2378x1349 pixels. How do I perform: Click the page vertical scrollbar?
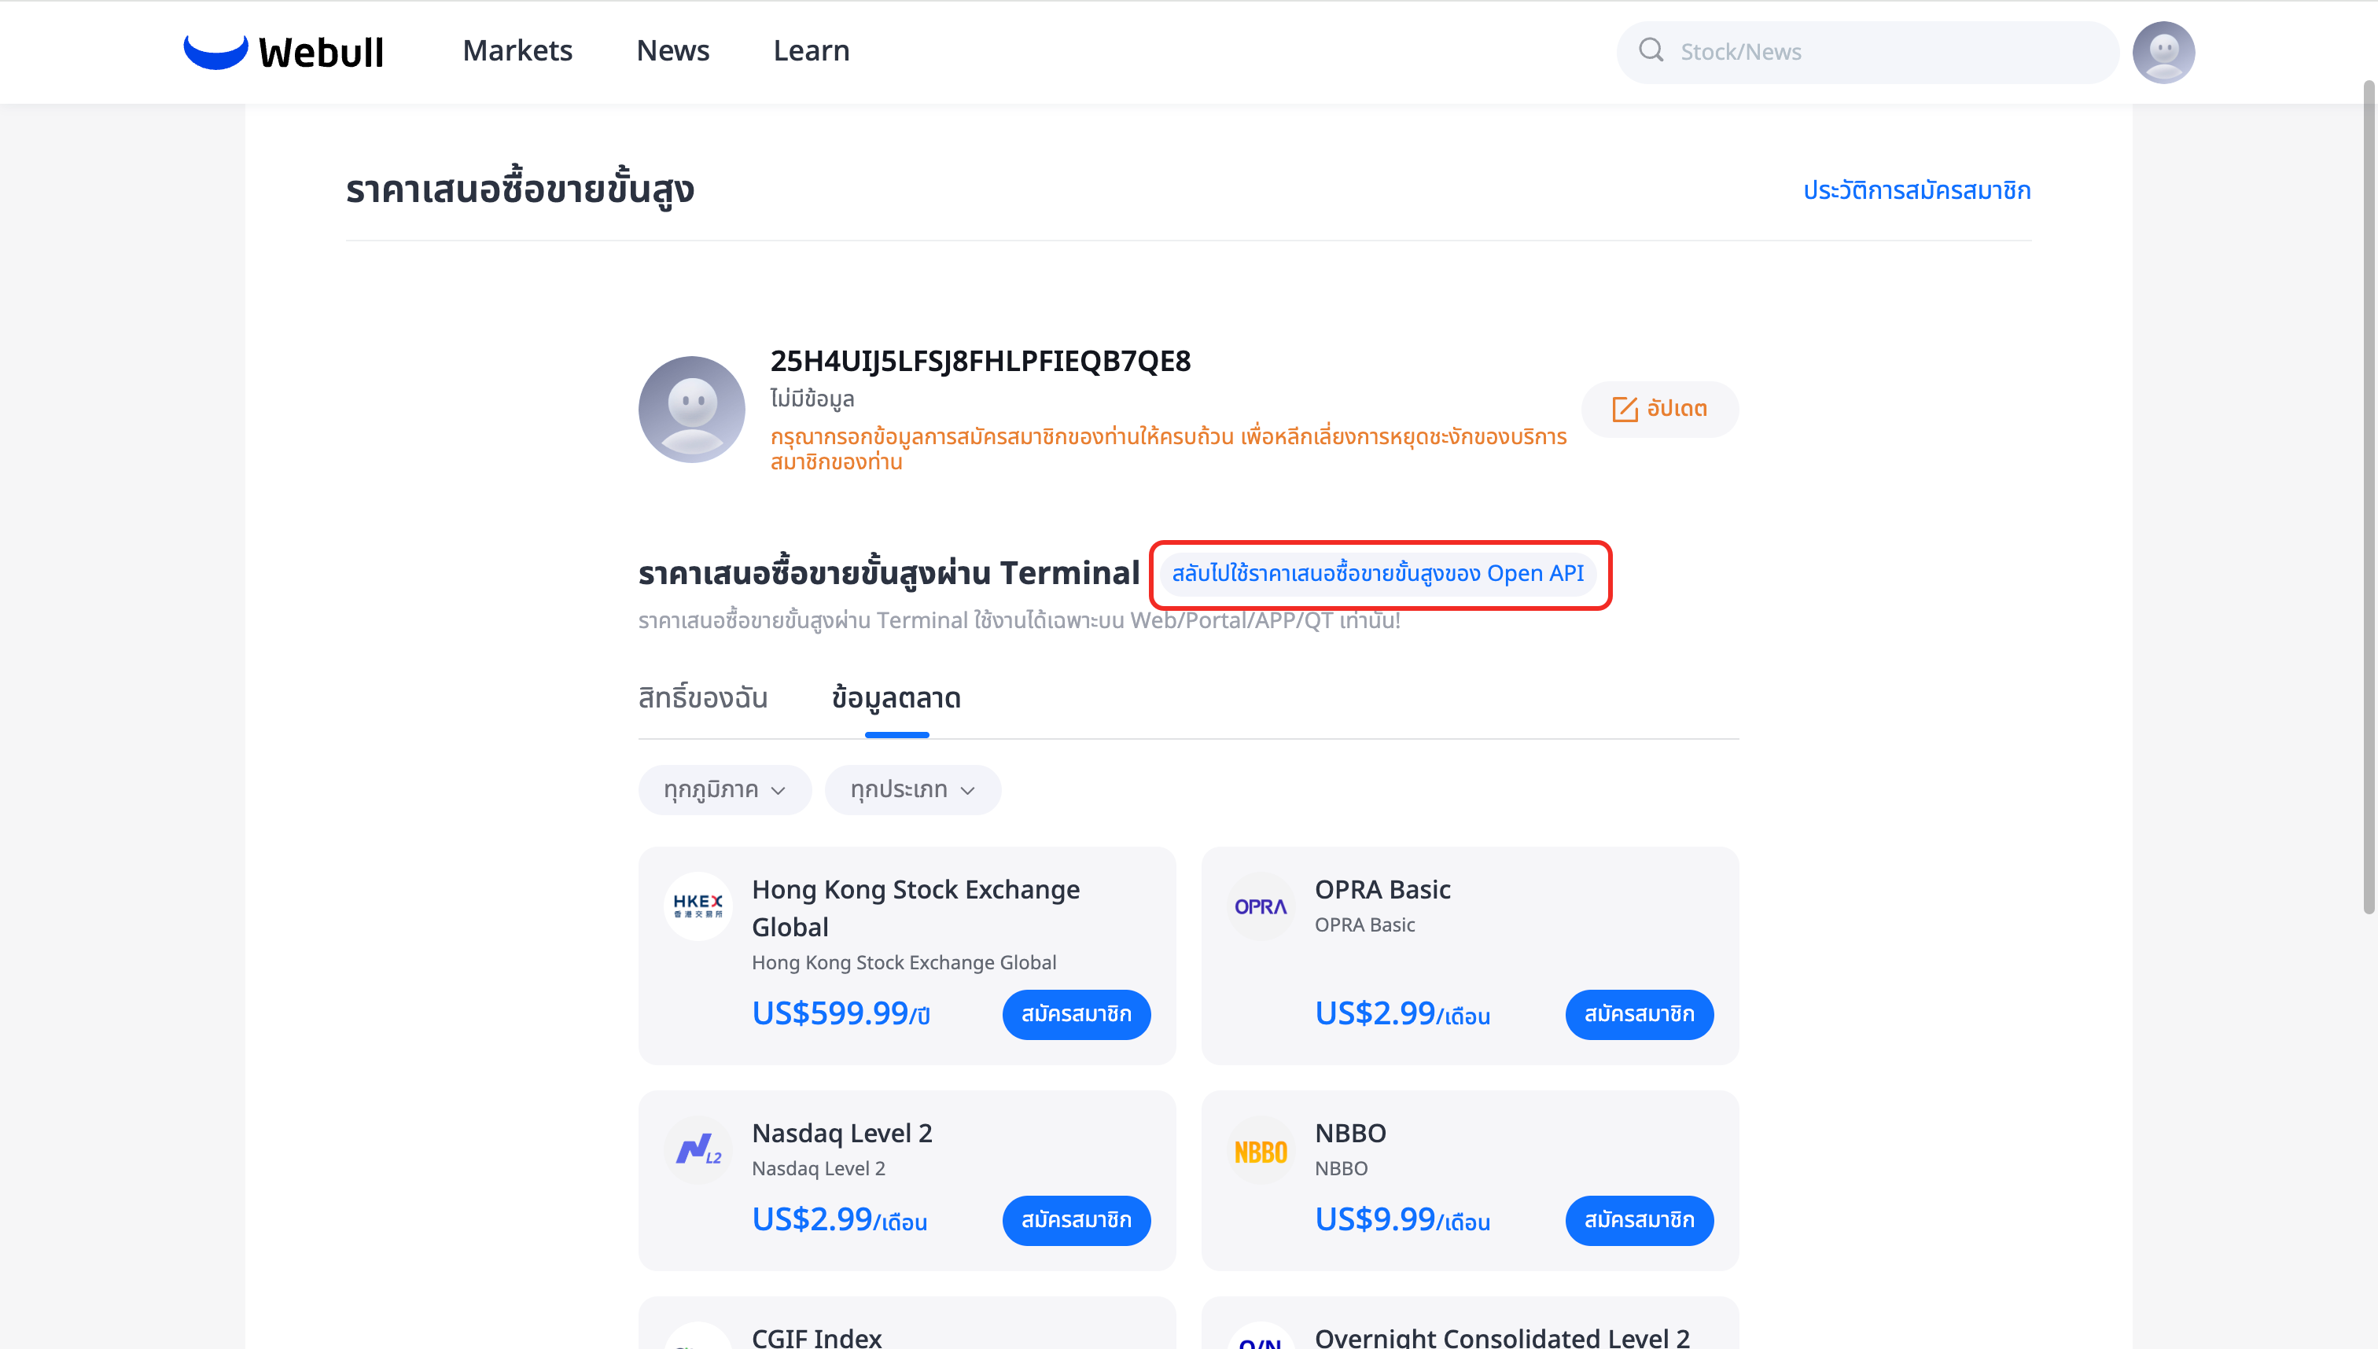[2369, 498]
